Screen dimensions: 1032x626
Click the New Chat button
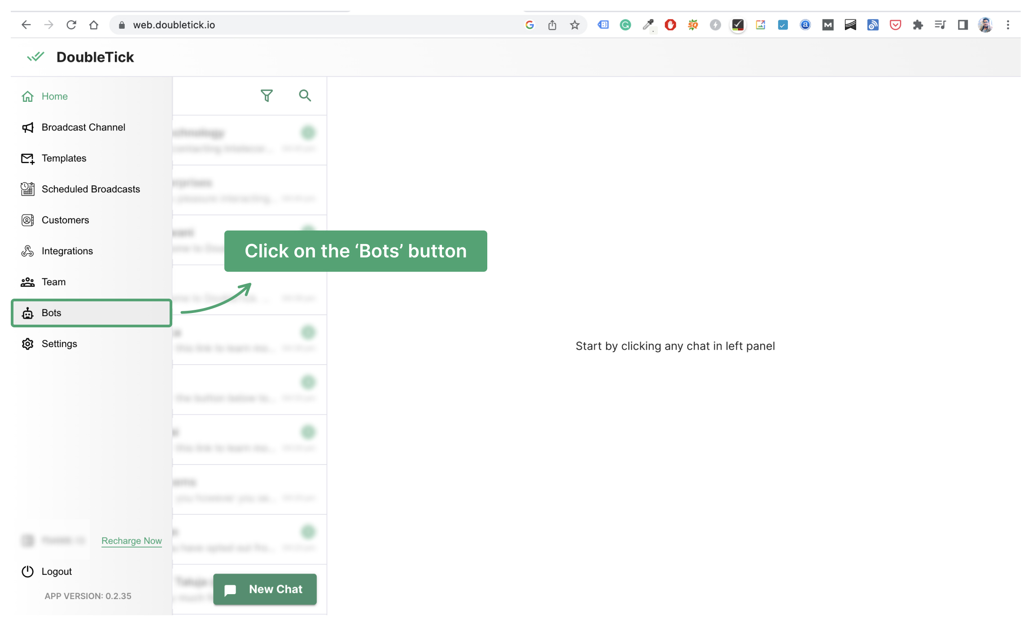click(x=265, y=589)
